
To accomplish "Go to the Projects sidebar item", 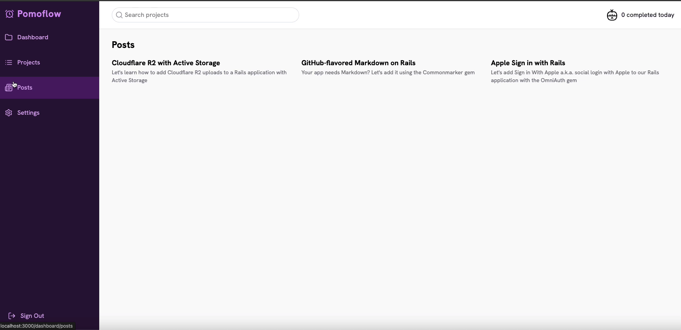I will click(x=28, y=62).
